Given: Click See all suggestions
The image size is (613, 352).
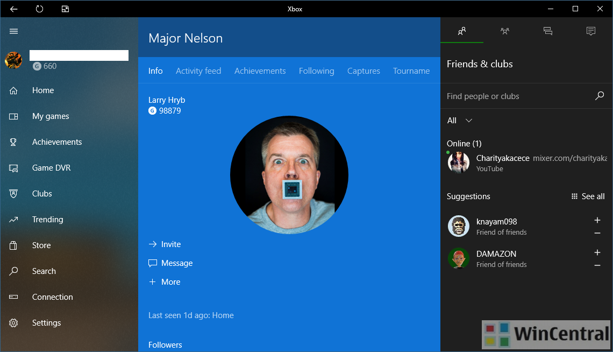Looking at the screenshot, I should coord(588,196).
